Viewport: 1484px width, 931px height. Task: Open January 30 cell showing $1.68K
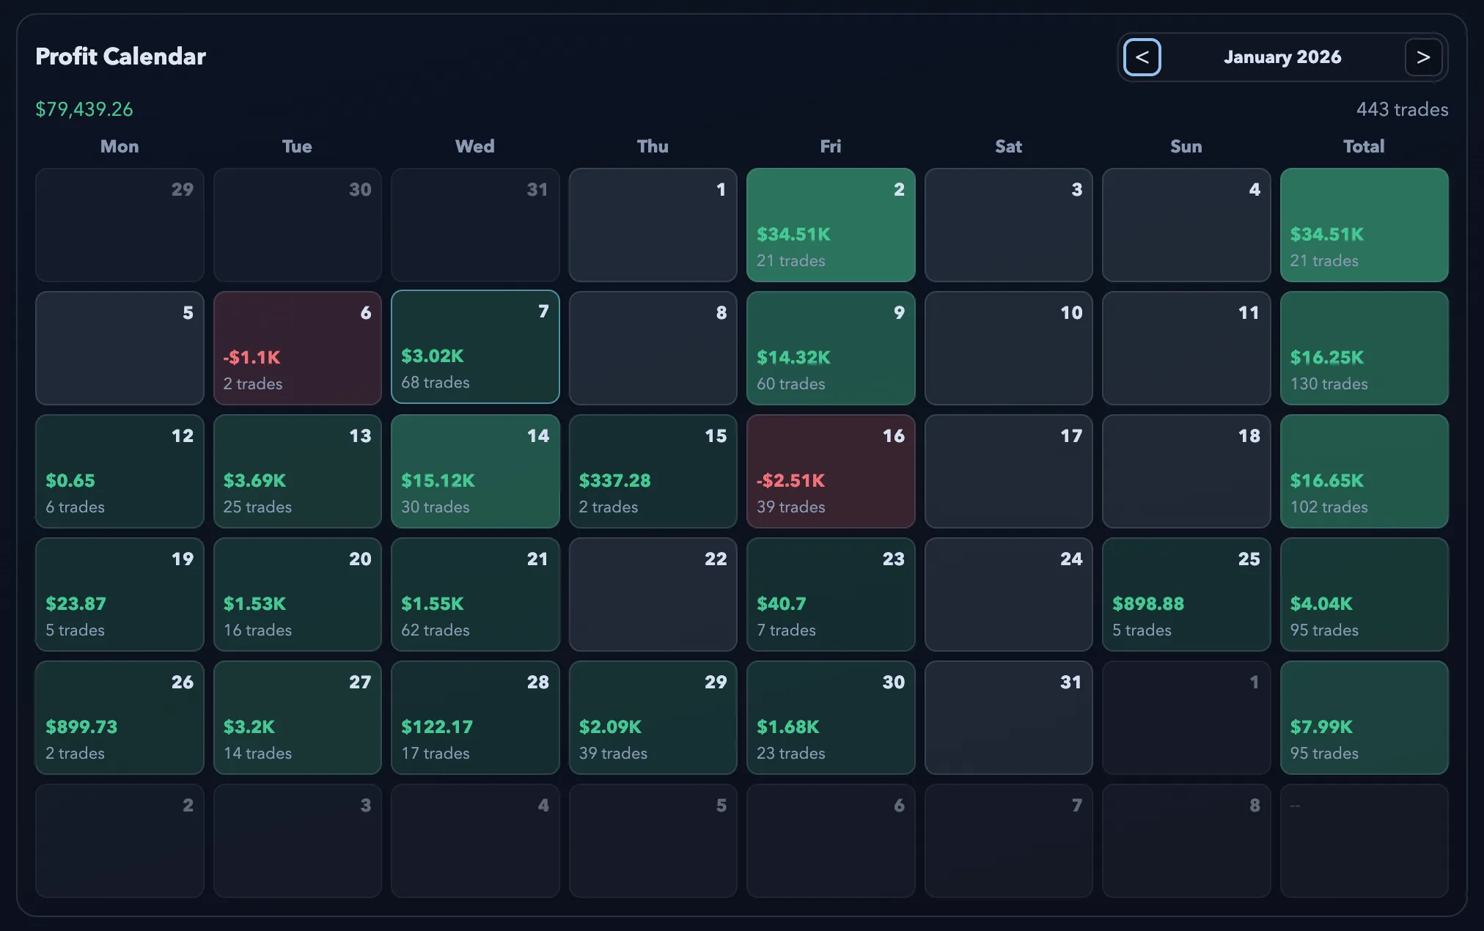[831, 718]
